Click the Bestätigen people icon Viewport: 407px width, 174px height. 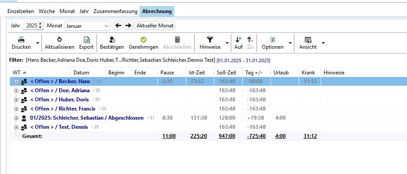[112, 40]
